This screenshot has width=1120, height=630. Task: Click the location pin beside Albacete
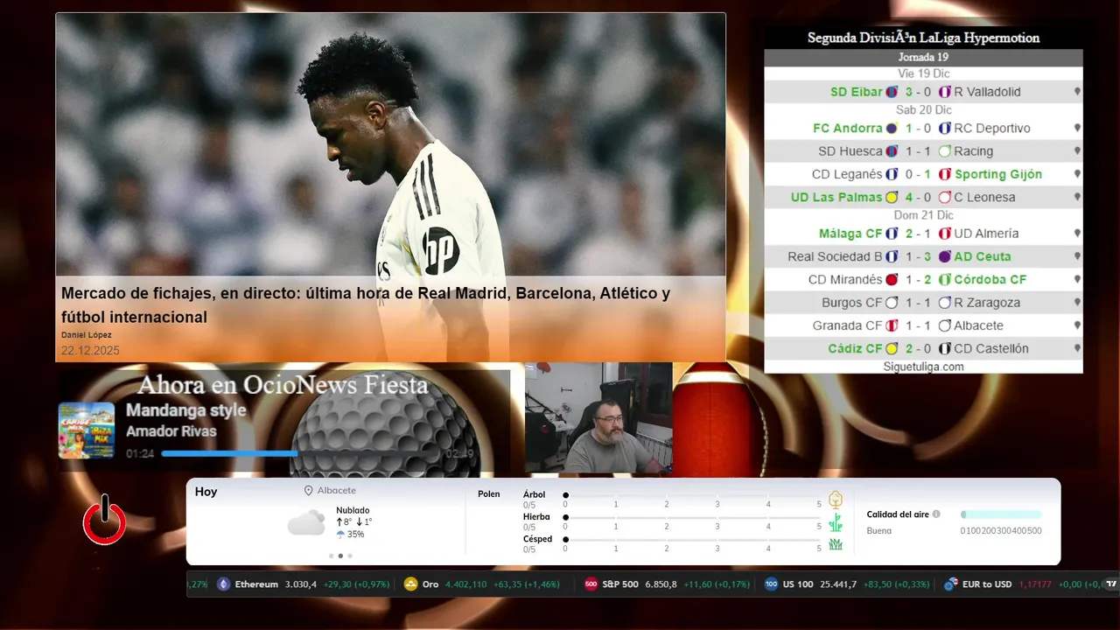(x=308, y=491)
